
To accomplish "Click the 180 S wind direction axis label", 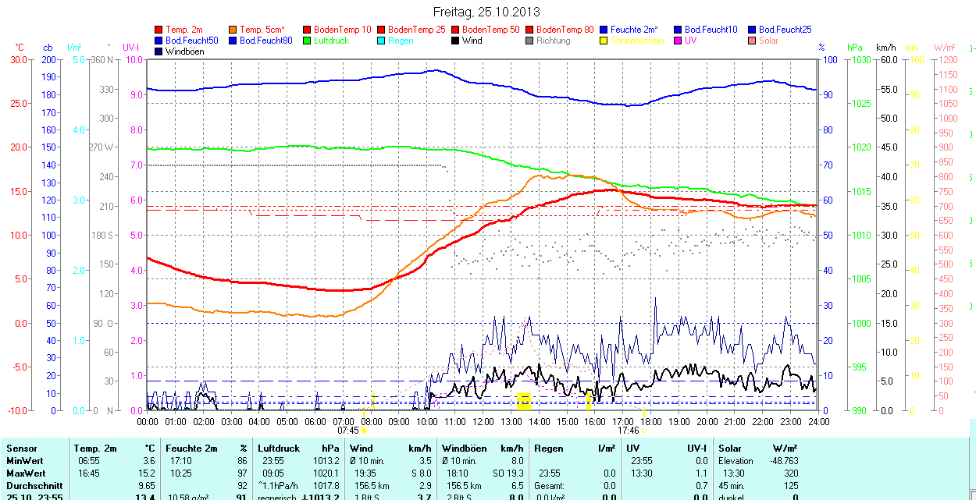I will [102, 235].
